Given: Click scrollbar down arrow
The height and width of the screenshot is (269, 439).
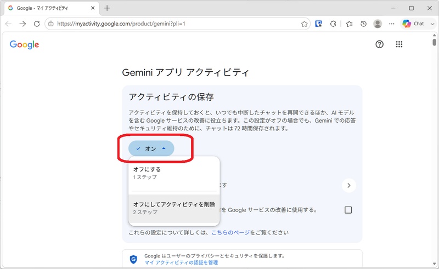Looking at the screenshot, I should pos(434,264).
